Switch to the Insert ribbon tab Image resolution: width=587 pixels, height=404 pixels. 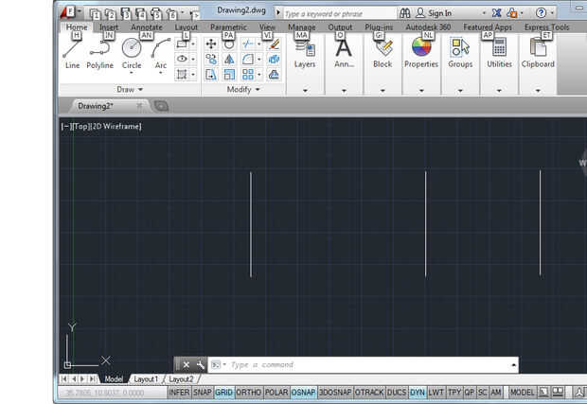tap(109, 26)
